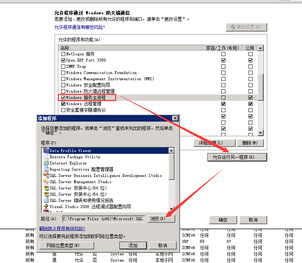Screen dimensions: 302x263
Task: Select the SQL Server Management Studio icon
Action: tap(46, 182)
